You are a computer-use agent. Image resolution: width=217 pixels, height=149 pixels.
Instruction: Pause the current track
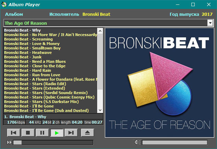pos(42,133)
